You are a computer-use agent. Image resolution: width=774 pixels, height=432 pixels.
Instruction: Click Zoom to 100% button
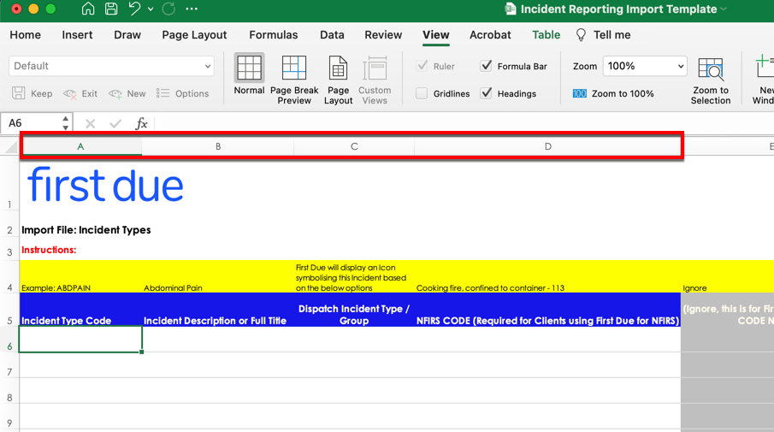tap(613, 94)
